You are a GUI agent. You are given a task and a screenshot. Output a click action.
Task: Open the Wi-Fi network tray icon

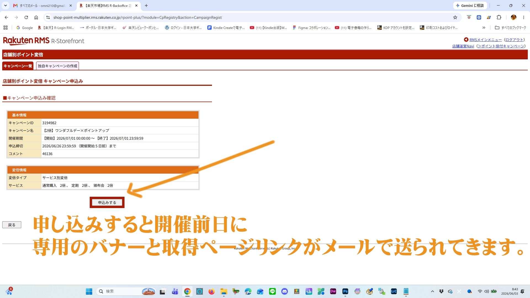(x=480, y=291)
